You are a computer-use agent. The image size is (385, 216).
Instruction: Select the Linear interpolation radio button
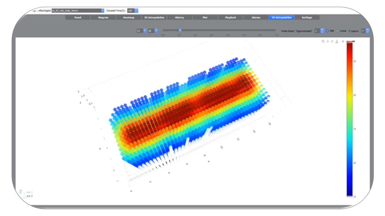(x=337, y=31)
